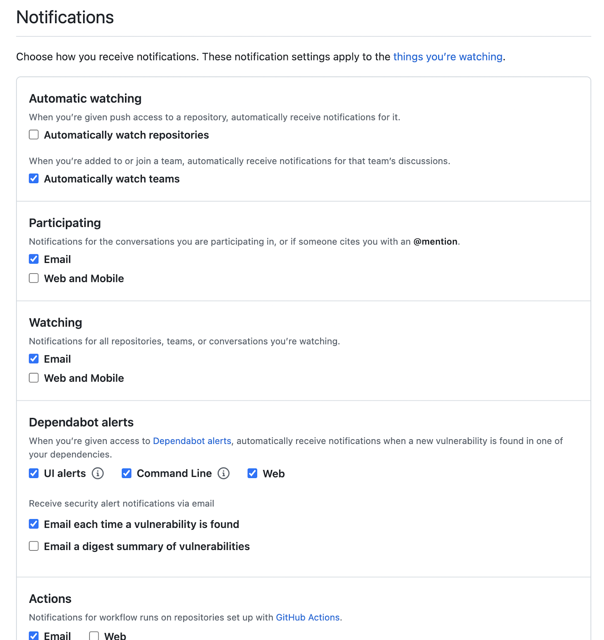This screenshot has width=604, height=640.
Task: Click the @mention text in Participating description
Action: pyautogui.click(x=435, y=242)
